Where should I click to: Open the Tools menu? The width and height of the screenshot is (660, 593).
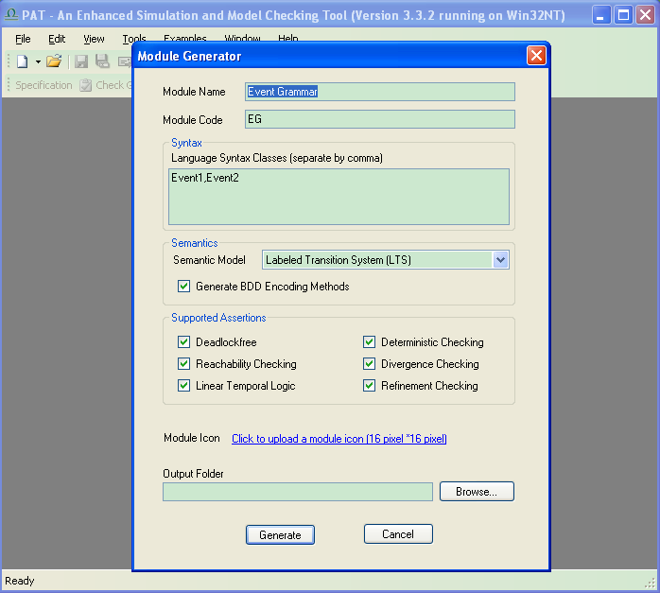coord(134,38)
